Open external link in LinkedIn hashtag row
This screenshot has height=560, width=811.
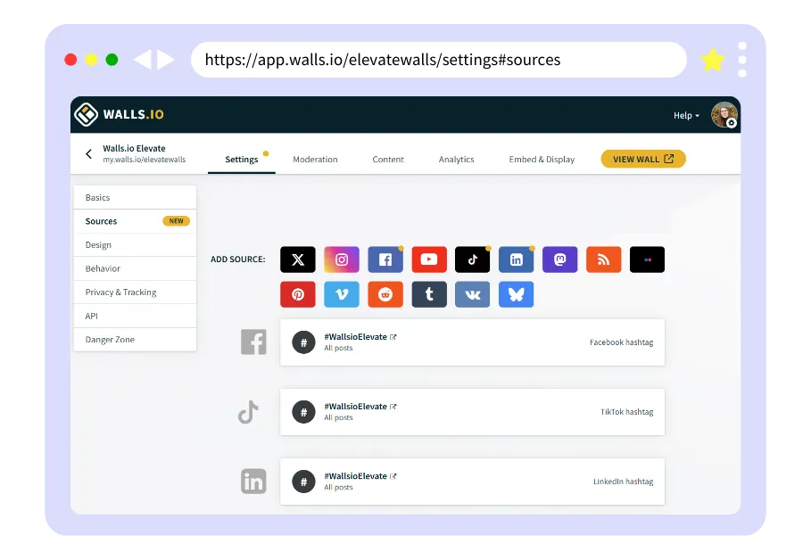(x=393, y=476)
